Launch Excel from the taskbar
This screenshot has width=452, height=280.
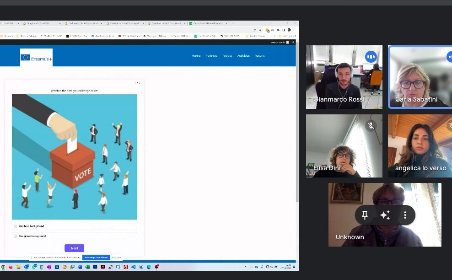coord(87,267)
